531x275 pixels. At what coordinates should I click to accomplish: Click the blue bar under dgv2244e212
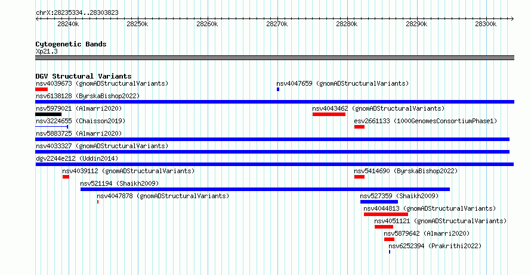point(274,164)
